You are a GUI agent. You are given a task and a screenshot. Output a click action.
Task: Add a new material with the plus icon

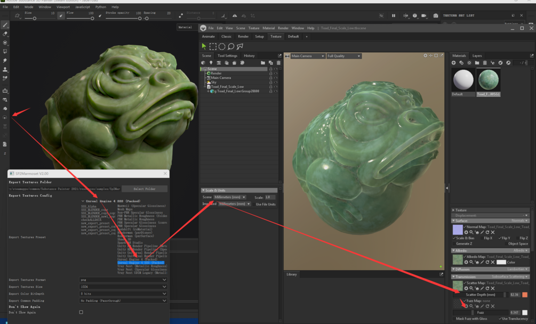(x=454, y=63)
